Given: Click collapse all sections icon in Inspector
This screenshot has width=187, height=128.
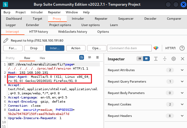Looking at the screenshot, I should (165, 59).
